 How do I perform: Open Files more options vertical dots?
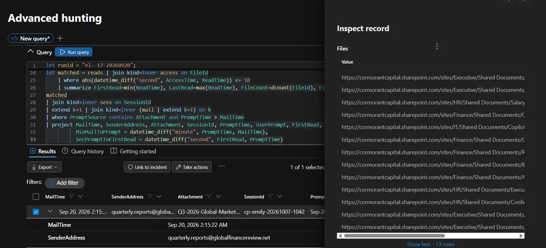tap(437, 47)
